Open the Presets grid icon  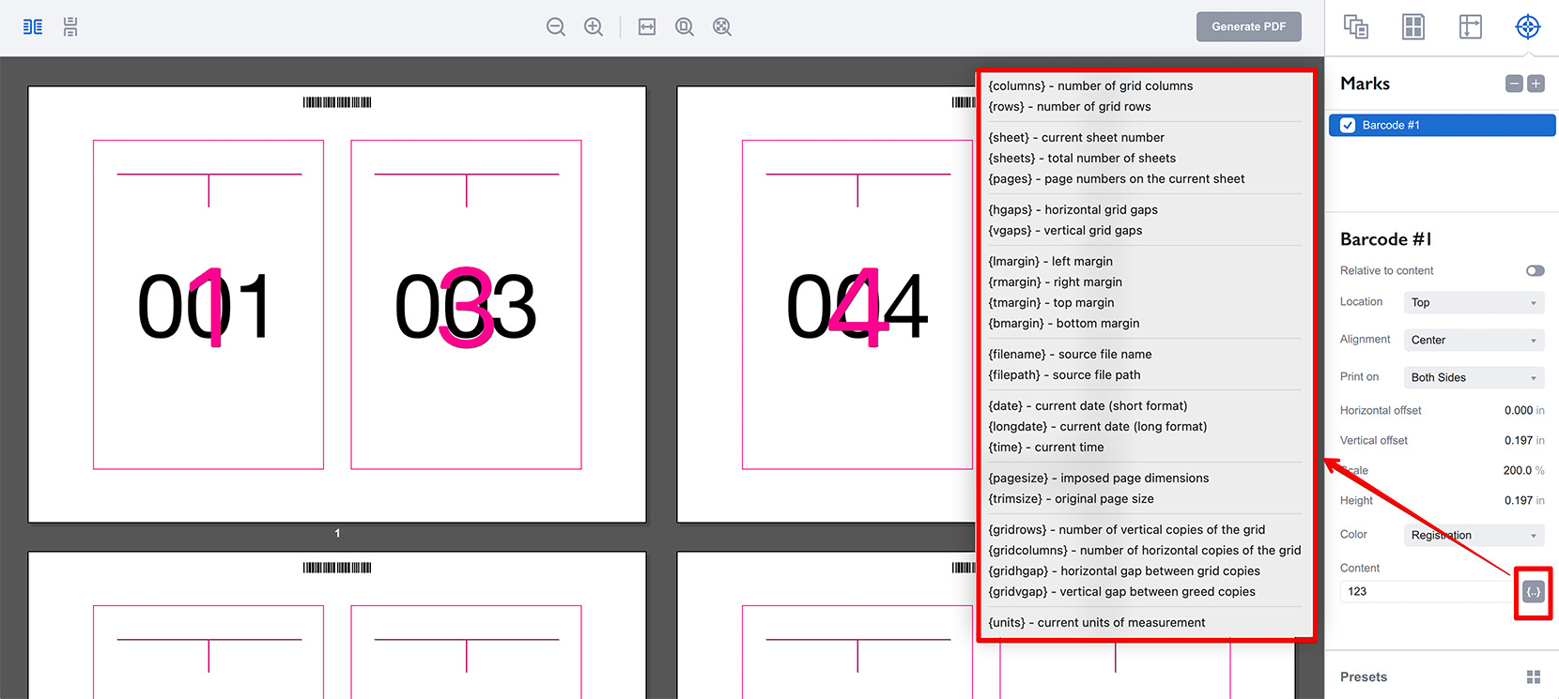pyautogui.click(x=1534, y=676)
